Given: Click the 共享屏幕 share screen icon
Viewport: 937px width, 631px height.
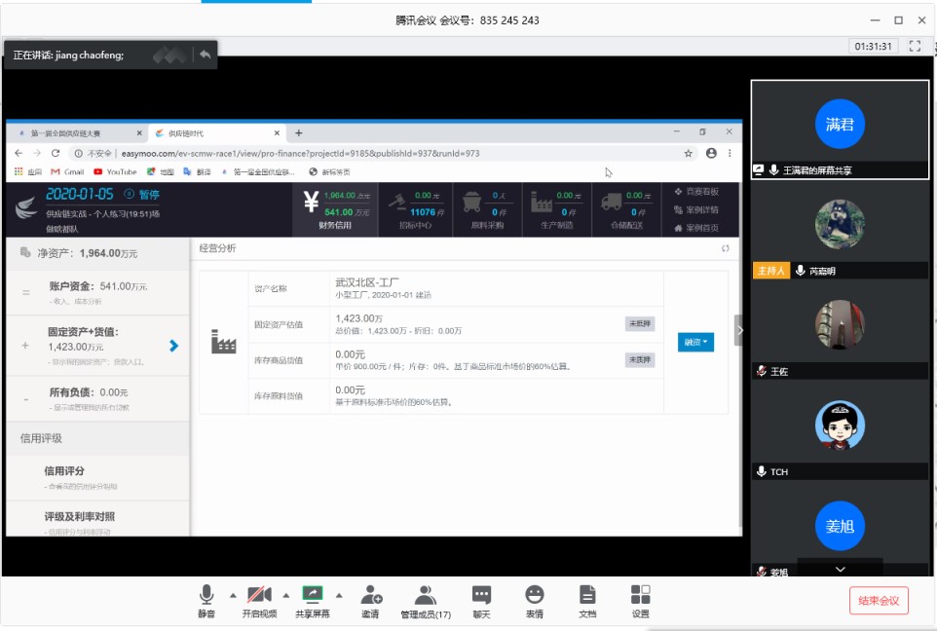Looking at the screenshot, I should (x=313, y=600).
